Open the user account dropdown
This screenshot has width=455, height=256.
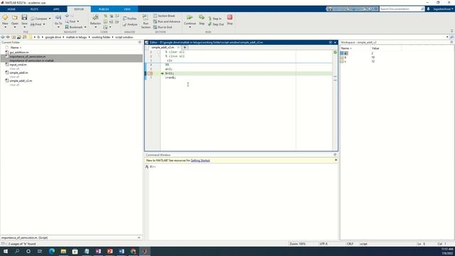point(443,9)
